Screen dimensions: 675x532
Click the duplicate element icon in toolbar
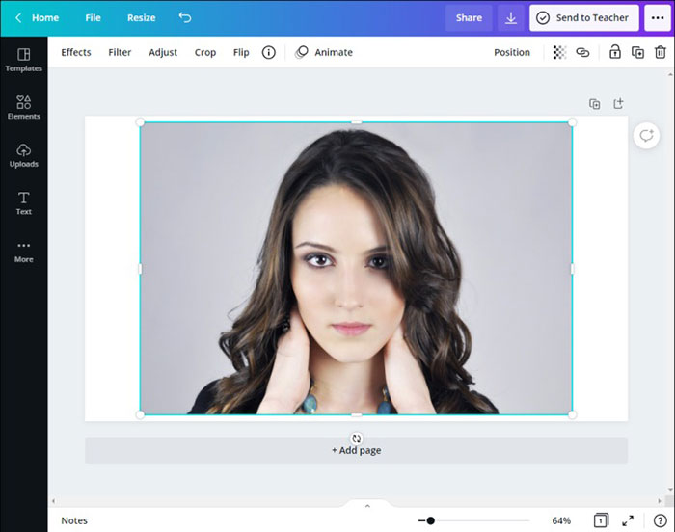637,52
